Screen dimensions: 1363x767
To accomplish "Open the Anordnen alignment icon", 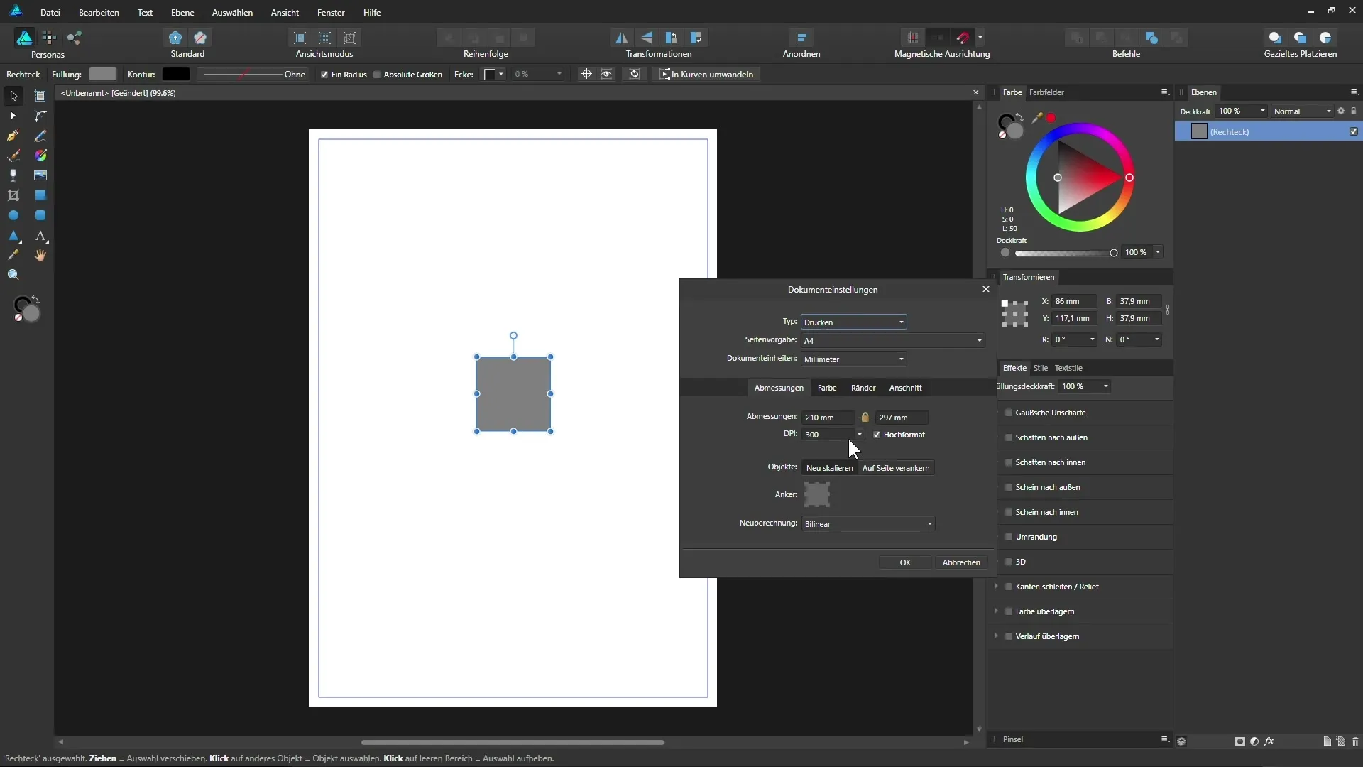I will point(801,38).
